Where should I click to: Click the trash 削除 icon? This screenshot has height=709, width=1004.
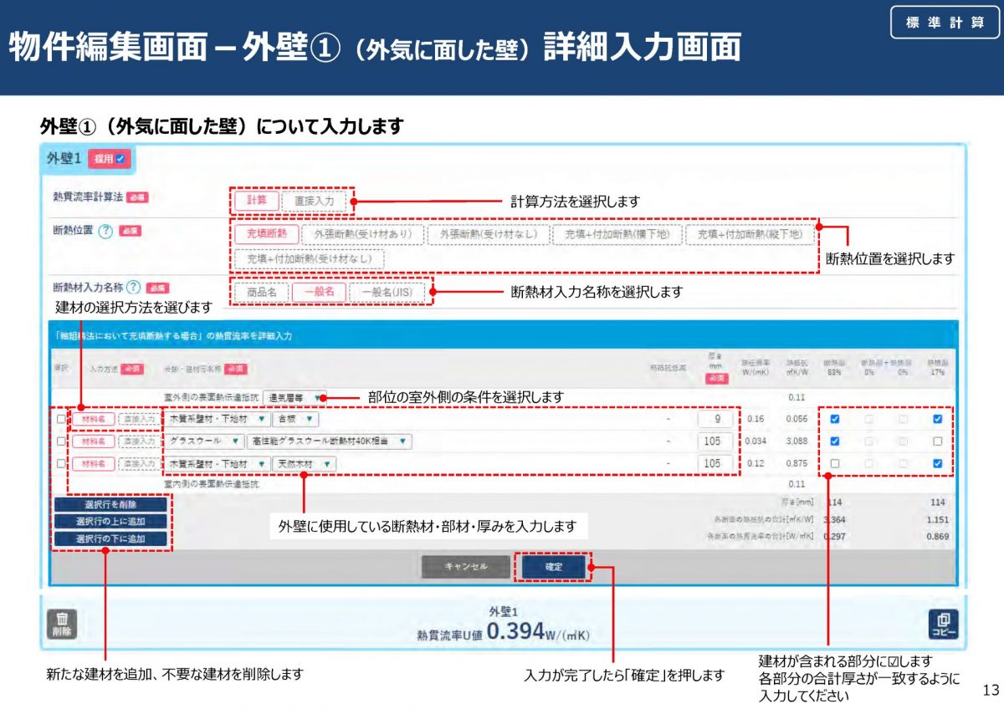pos(61,624)
